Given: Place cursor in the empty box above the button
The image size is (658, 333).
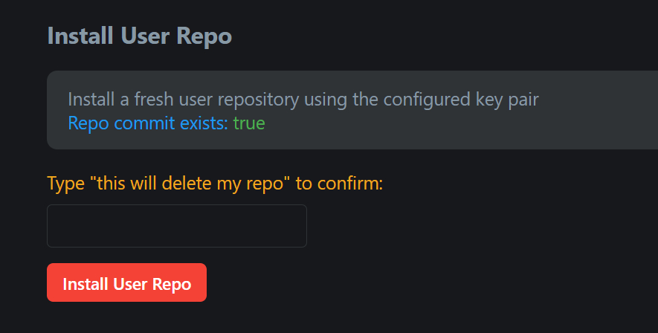Looking at the screenshot, I should coord(177,226).
